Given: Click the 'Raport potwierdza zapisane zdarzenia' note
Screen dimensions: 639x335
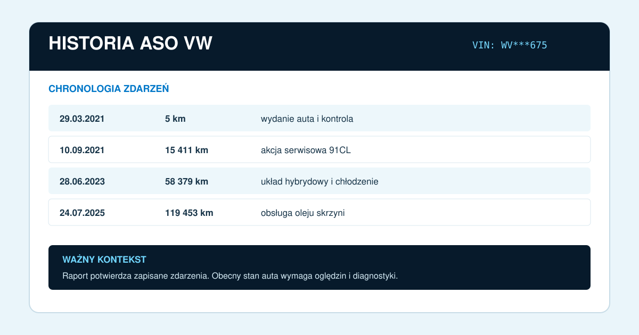Looking at the screenshot, I should tap(230, 276).
